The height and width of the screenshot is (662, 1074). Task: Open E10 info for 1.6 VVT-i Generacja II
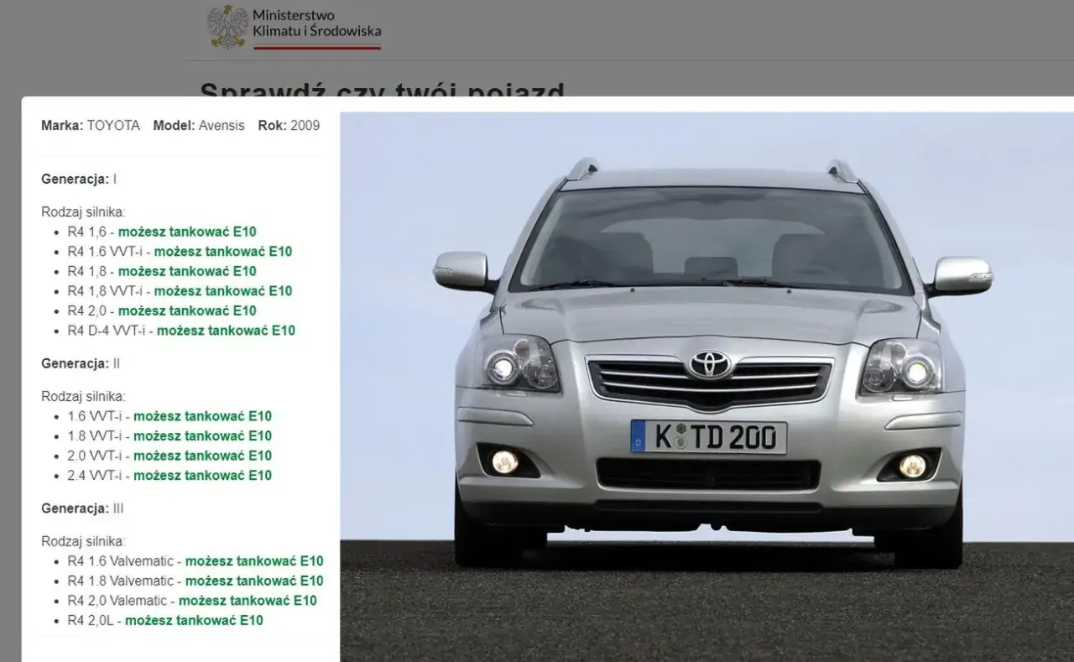[203, 416]
